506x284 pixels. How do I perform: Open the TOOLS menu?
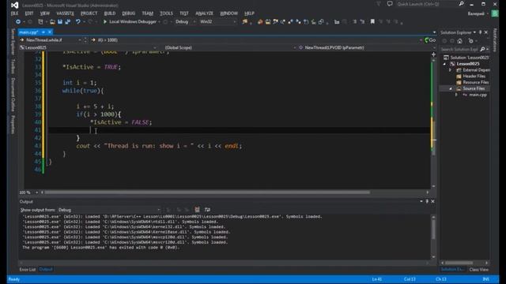tap(166, 13)
